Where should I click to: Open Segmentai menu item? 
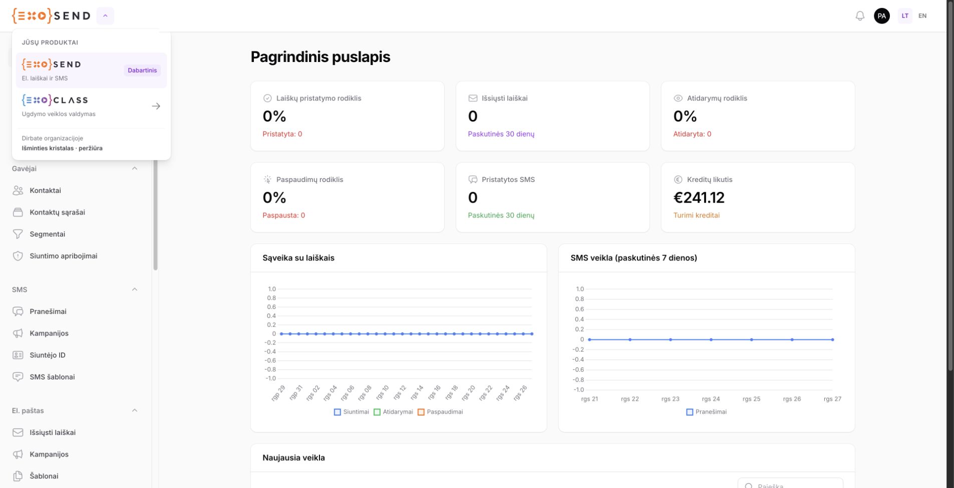(75, 234)
